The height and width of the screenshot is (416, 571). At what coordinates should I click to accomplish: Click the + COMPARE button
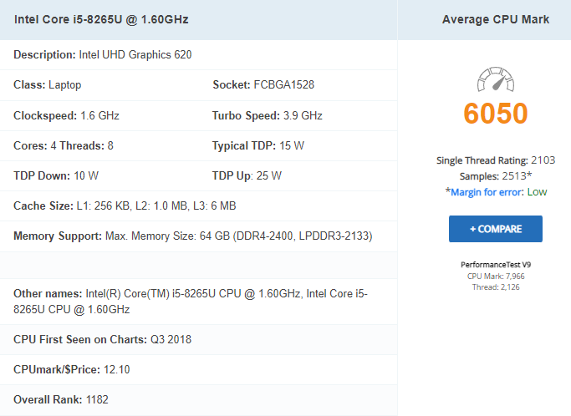pos(496,229)
